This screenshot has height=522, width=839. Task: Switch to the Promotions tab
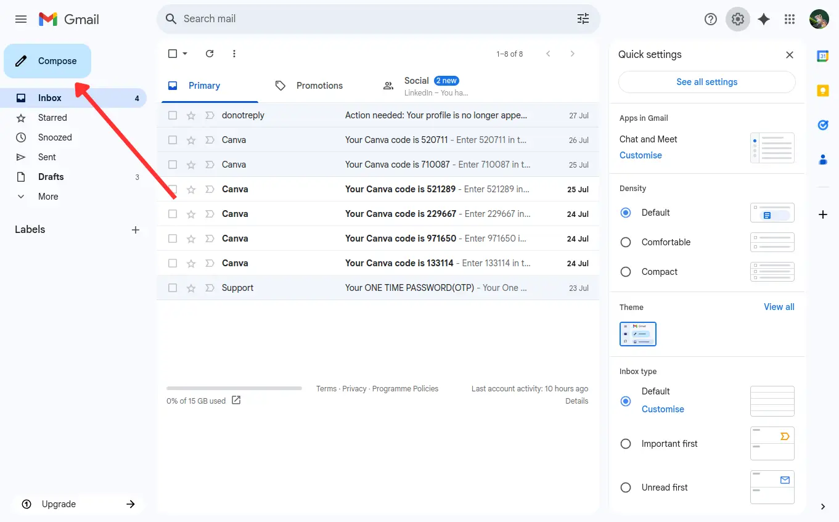[x=319, y=86]
